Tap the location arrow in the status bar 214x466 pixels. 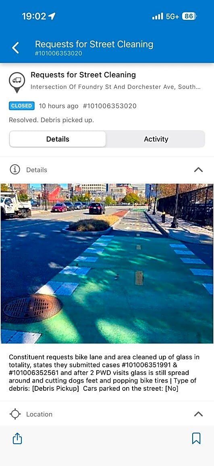coord(52,16)
